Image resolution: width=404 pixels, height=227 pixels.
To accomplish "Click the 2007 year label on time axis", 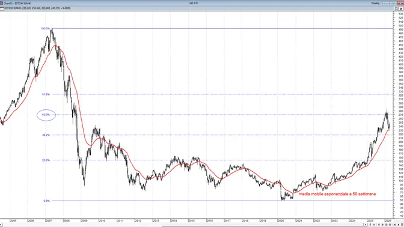I will pyautogui.click(x=49, y=220).
